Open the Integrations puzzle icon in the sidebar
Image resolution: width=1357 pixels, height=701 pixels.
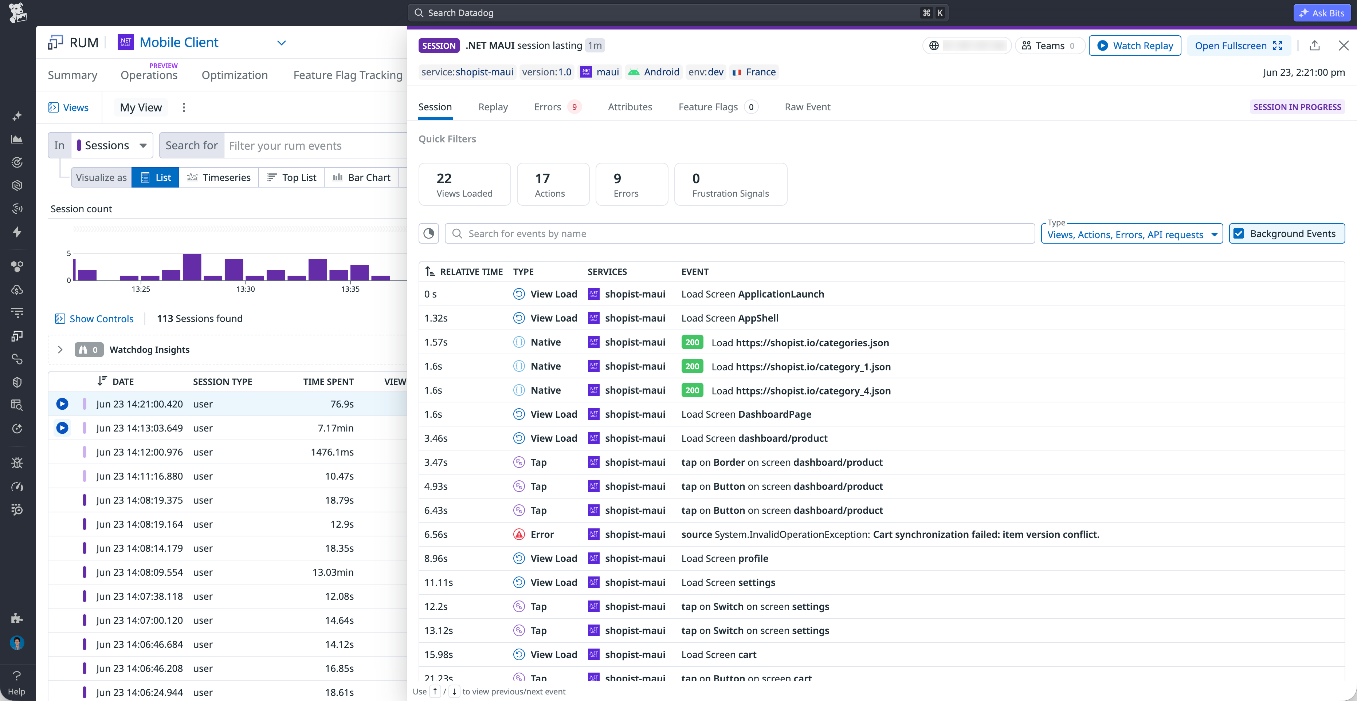coord(17,618)
